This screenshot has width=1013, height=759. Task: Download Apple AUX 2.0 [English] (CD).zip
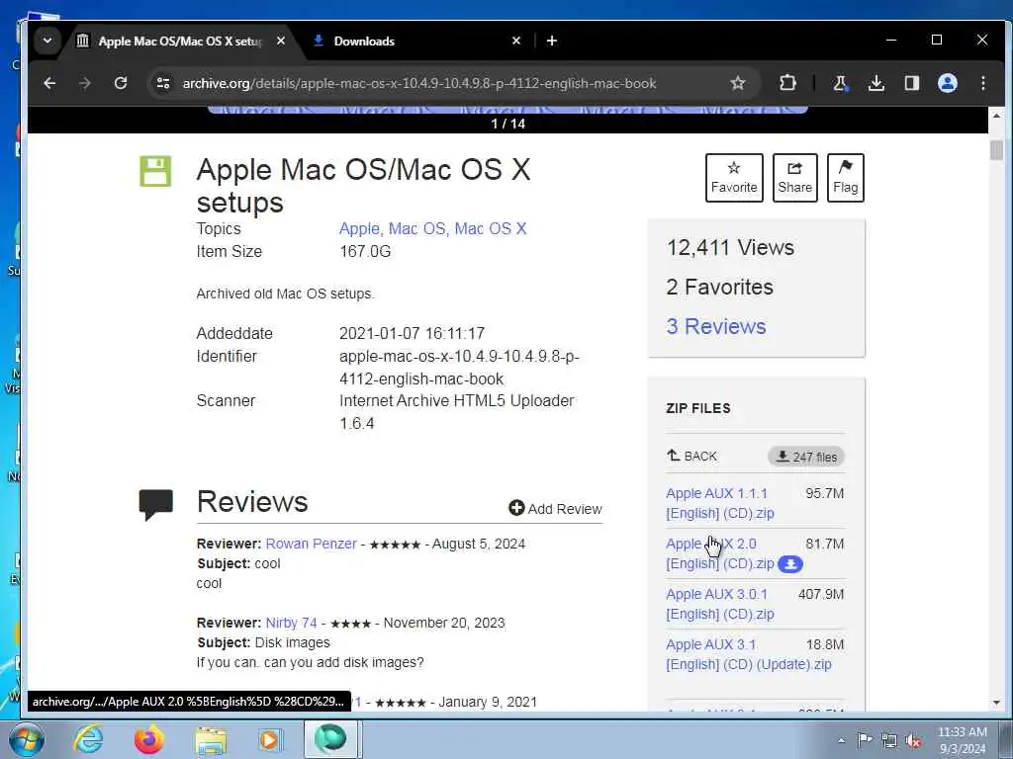point(720,553)
